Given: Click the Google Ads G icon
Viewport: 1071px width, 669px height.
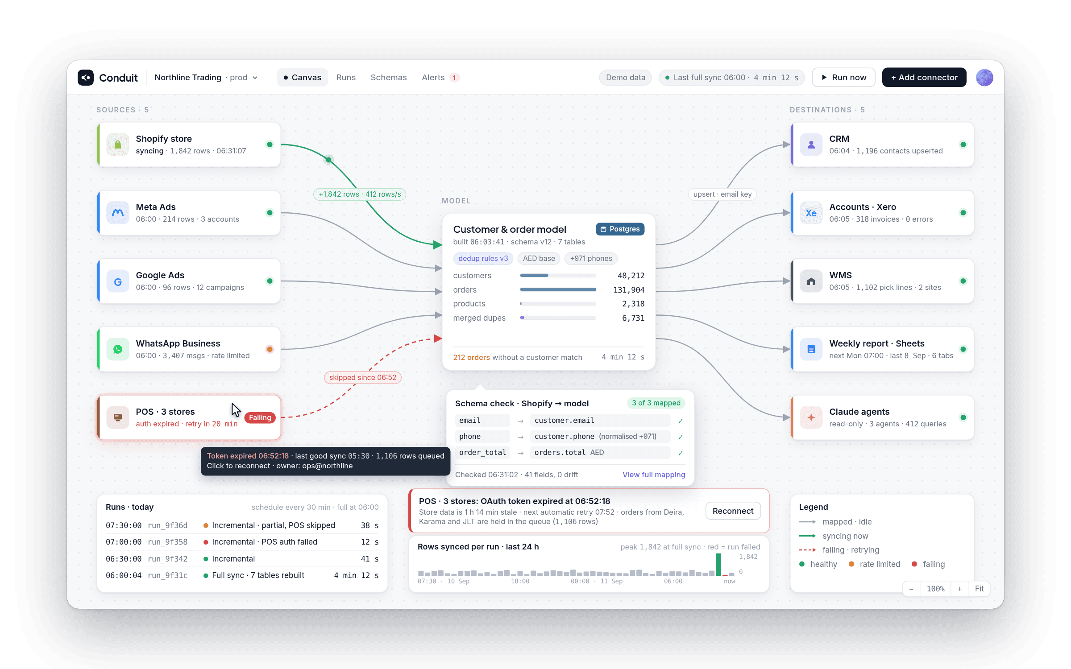Looking at the screenshot, I should pos(118,281).
